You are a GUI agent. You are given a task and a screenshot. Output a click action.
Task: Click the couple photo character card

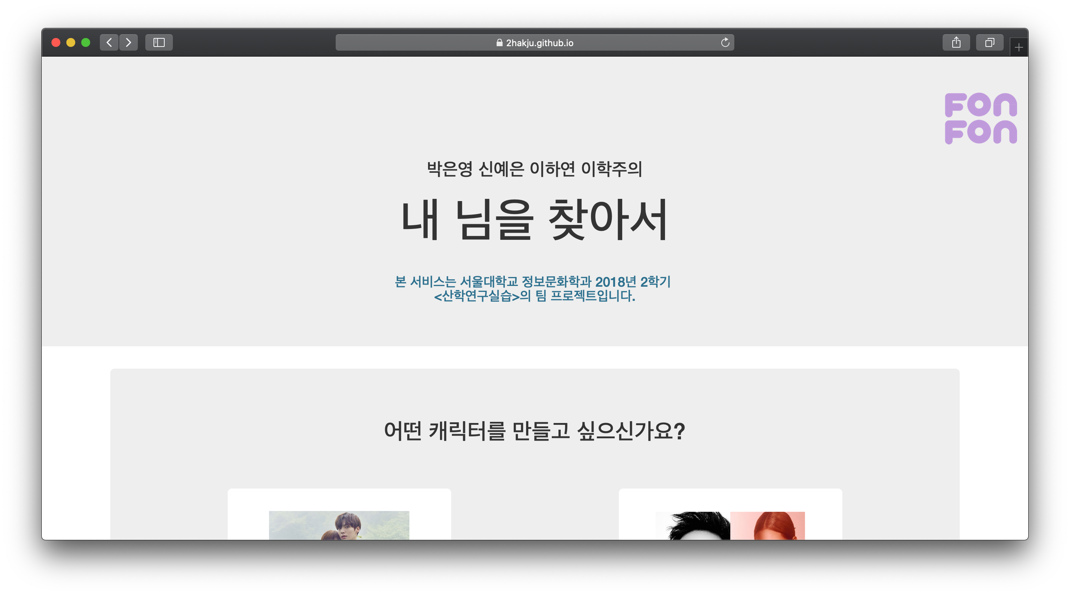339,525
